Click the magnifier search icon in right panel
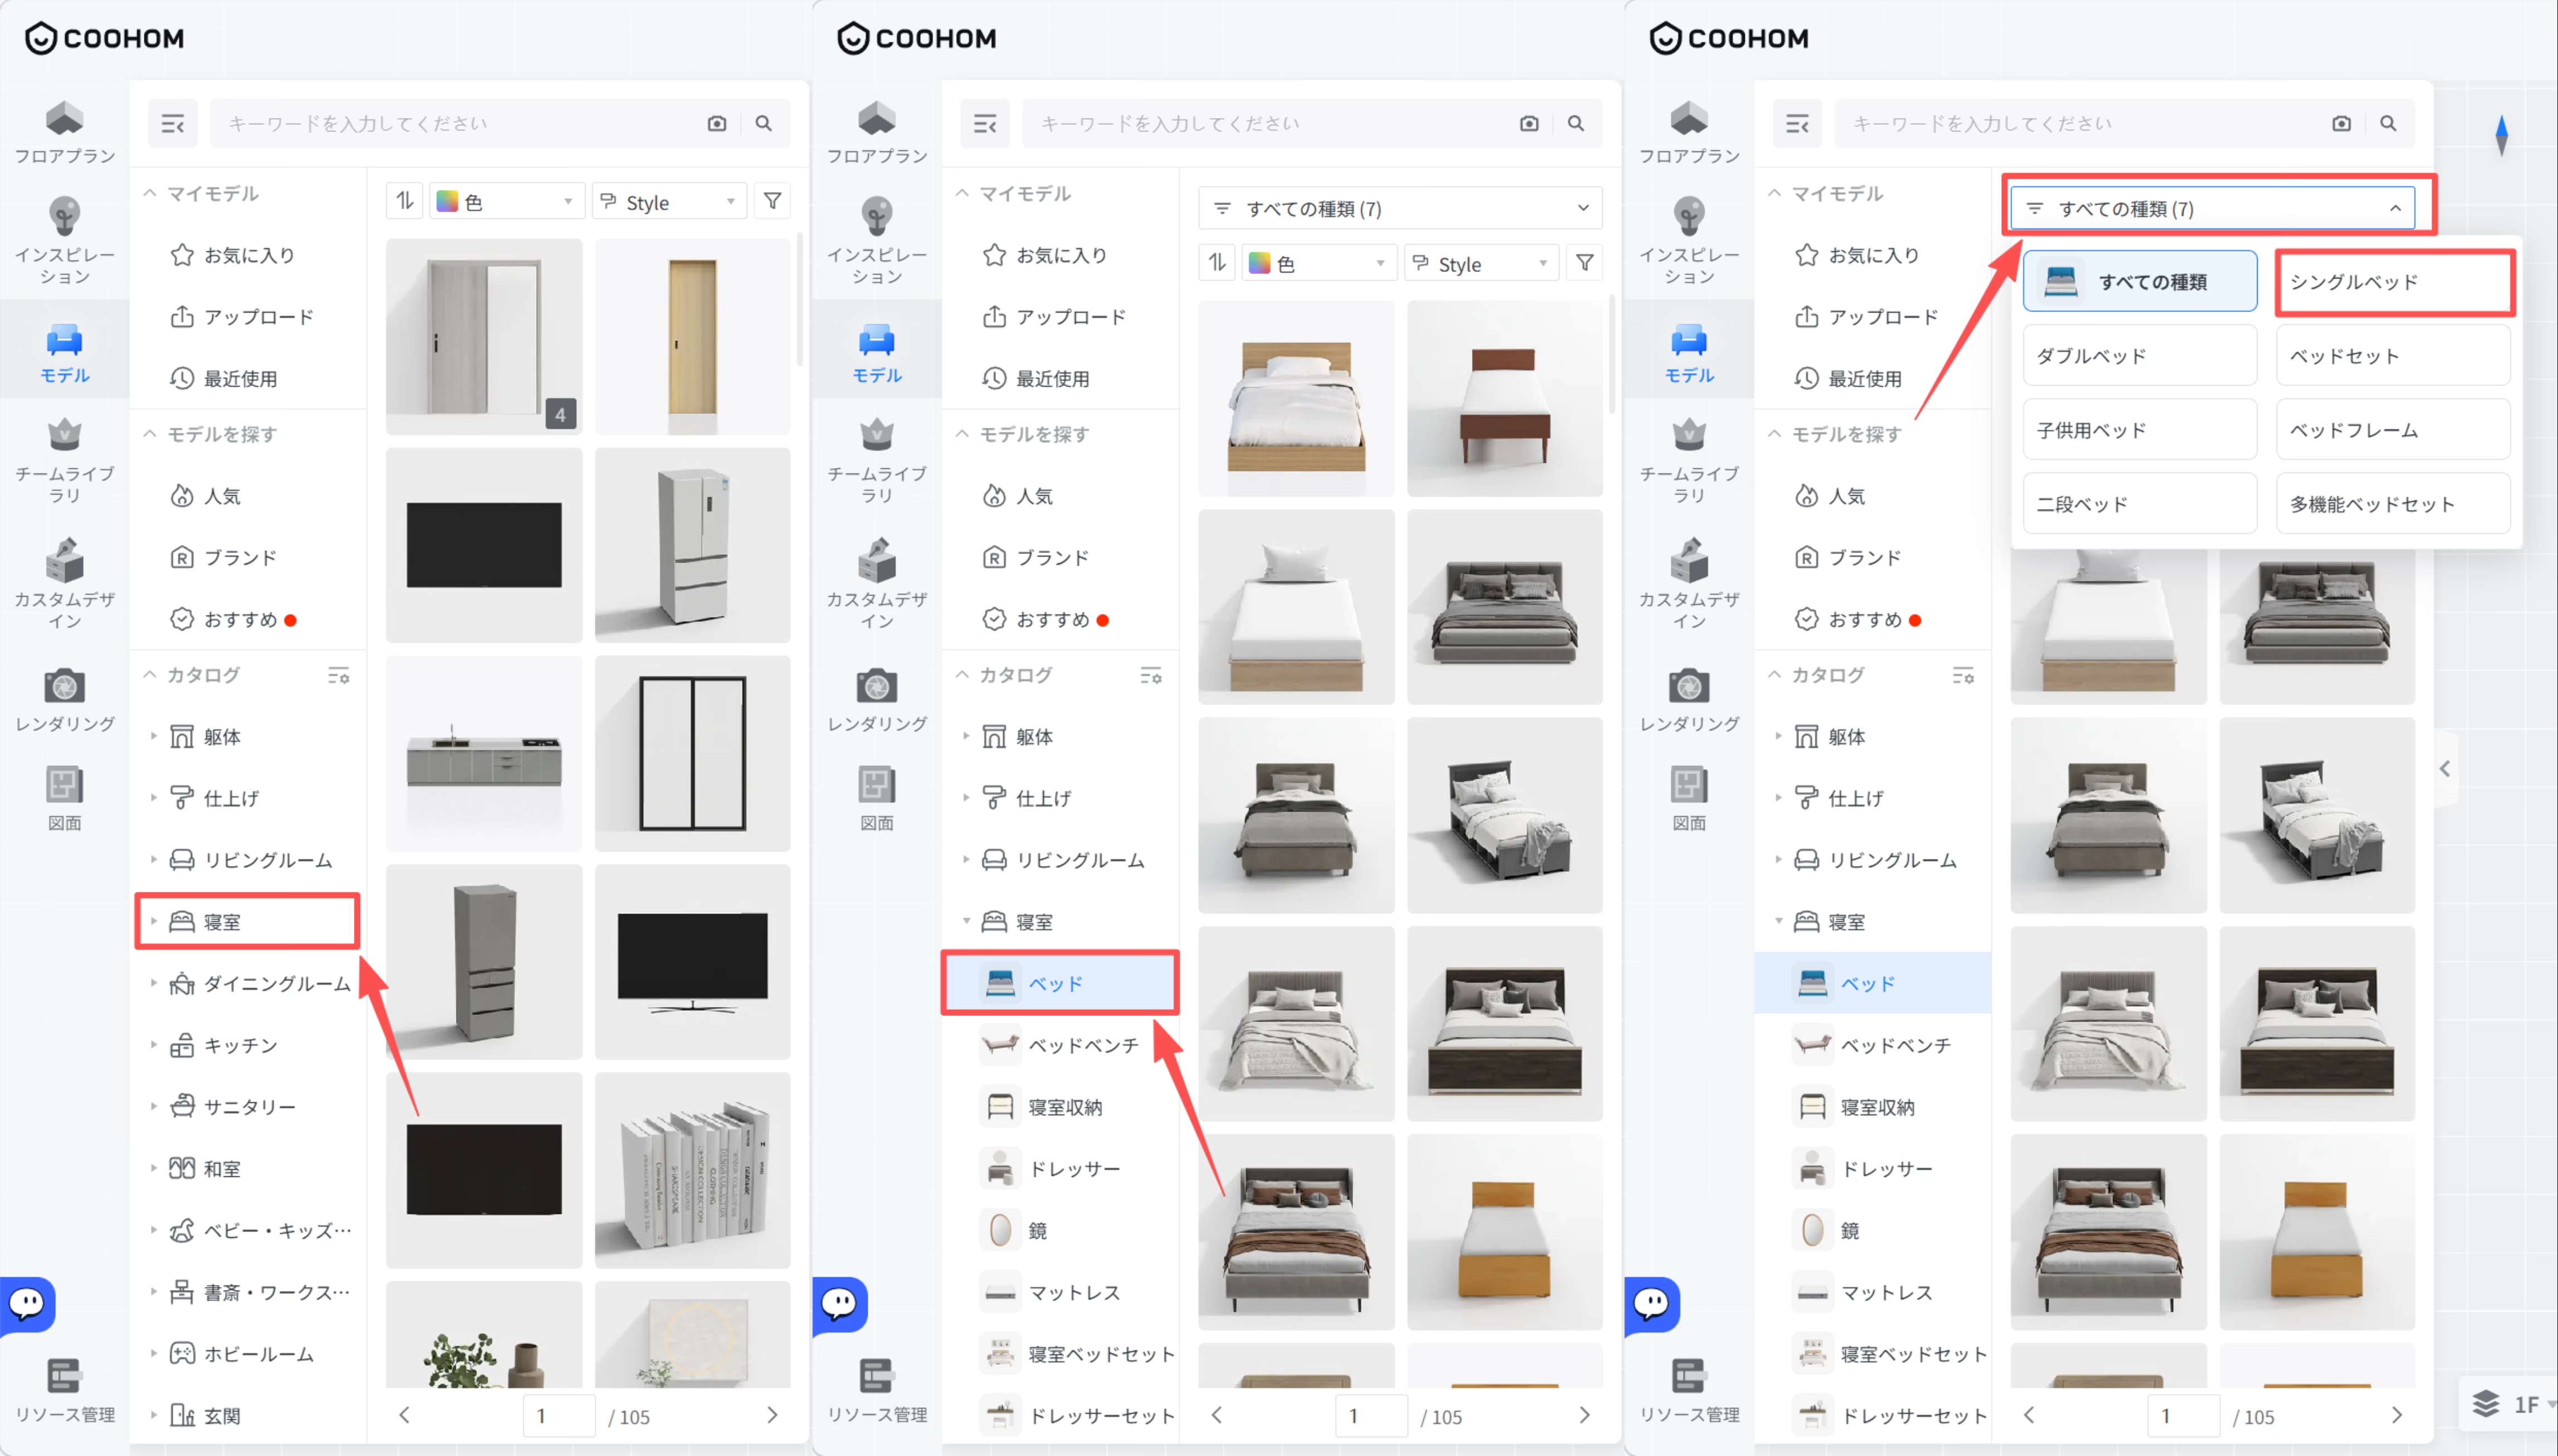 (x=2388, y=124)
